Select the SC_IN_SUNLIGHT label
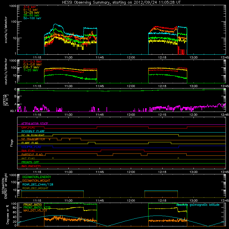The width and height of the screenshot is (229, 229). click(x=33, y=135)
